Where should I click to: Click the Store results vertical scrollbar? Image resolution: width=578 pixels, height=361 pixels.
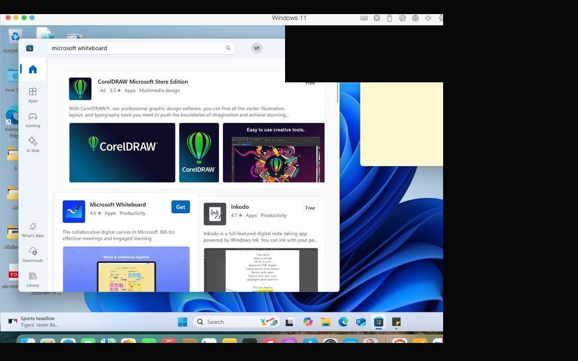coord(338,92)
